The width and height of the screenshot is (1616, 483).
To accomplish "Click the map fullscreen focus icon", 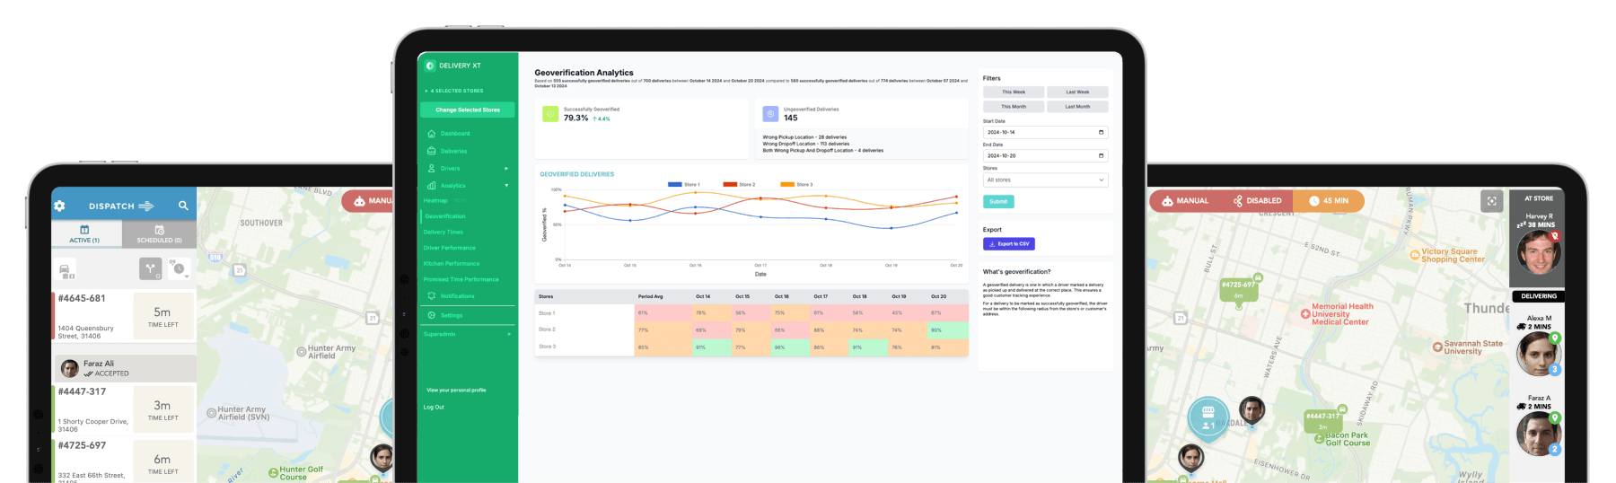I will point(1491,201).
